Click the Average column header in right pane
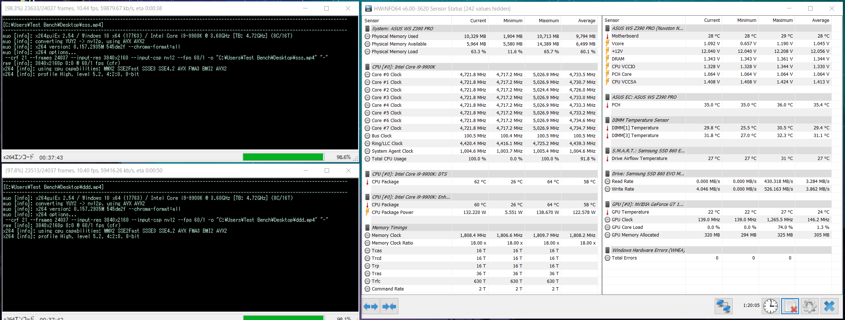The image size is (845, 320). click(813, 20)
